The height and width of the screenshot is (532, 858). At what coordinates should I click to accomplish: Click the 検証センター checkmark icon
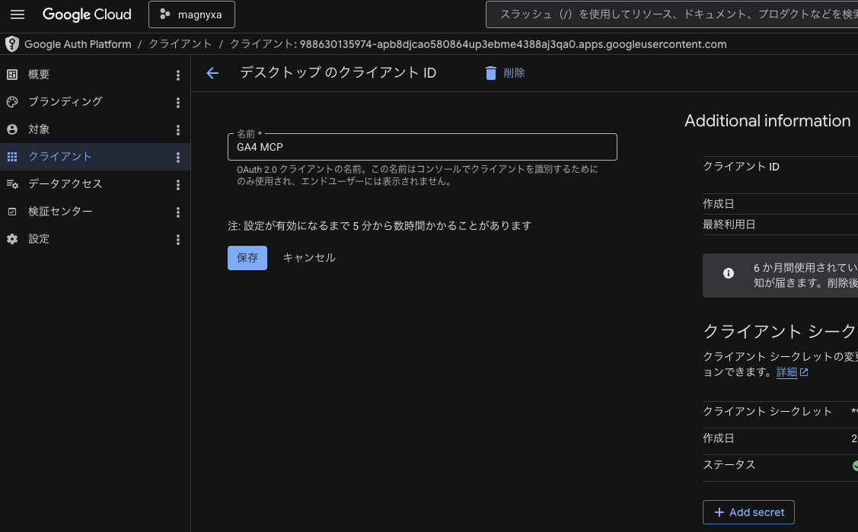click(x=12, y=212)
